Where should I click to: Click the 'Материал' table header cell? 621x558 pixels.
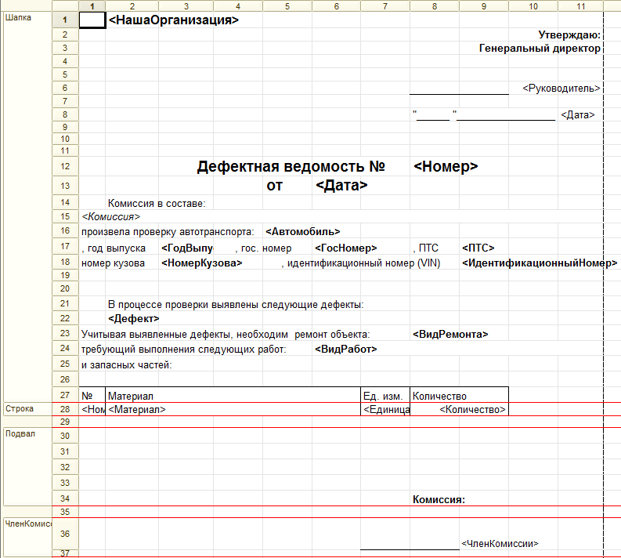tap(233, 396)
